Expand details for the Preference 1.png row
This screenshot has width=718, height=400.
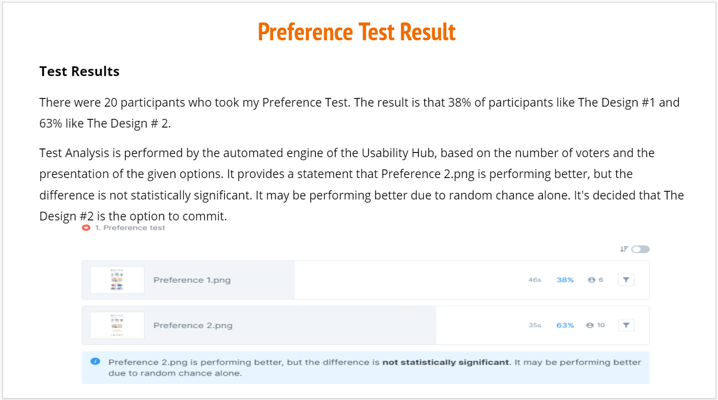(x=365, y=280)
